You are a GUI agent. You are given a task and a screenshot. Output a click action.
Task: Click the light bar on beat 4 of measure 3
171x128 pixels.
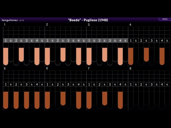coord(120,57)
